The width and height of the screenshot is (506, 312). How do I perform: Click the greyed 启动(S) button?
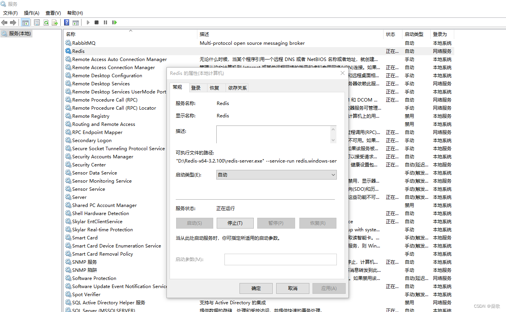point(194,223)
